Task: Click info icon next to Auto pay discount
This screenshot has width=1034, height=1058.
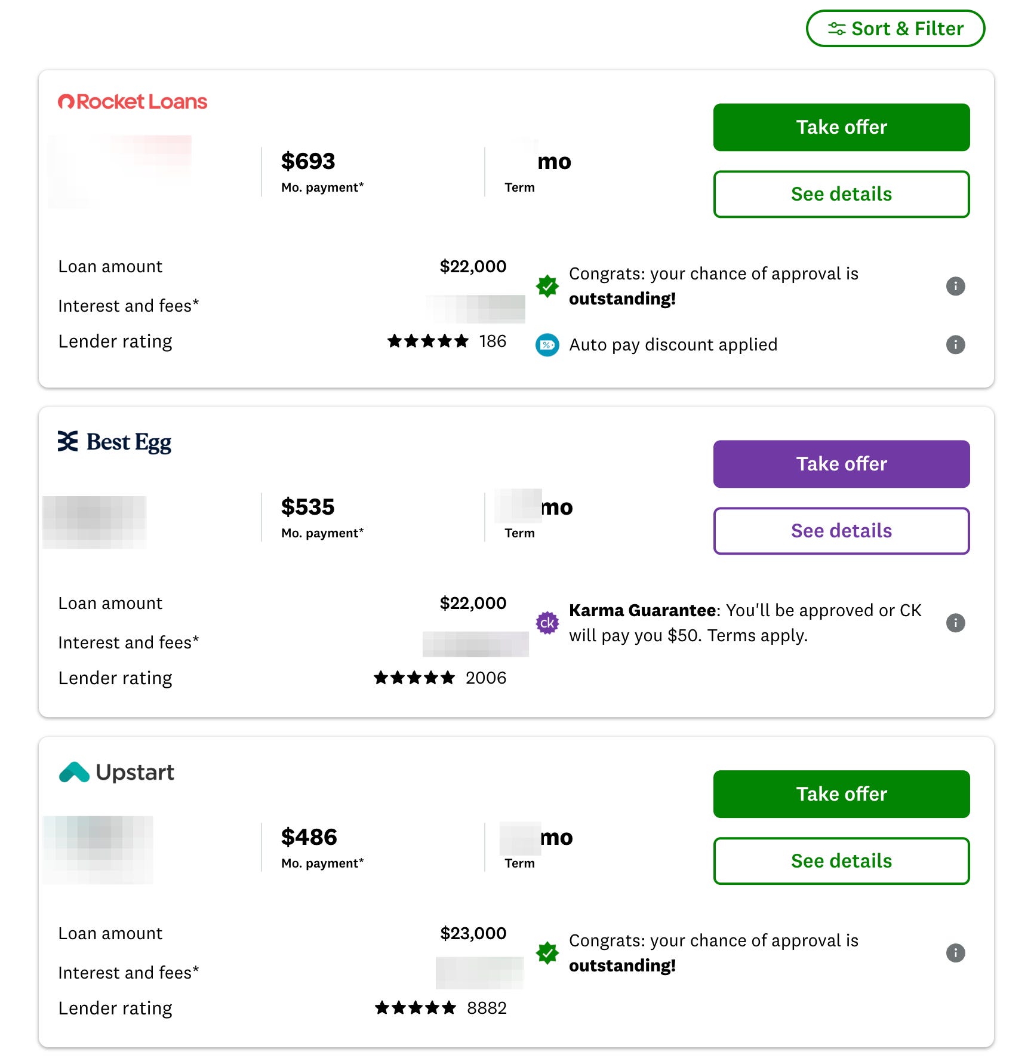Action: pos(955,345)
